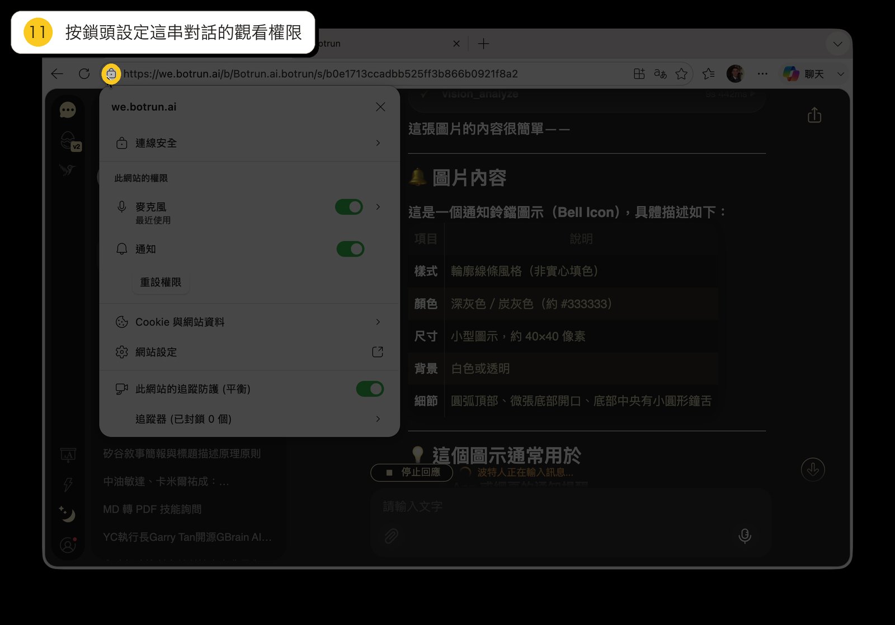Toggle the 麥克風 permission switch
The image size is (895, 625).
pos(349,207)
